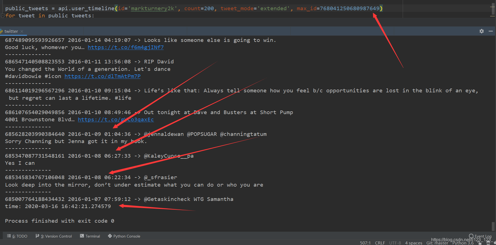Click the TODO list icon
This screenshot has width=496, height=245.
tap(9, 236)
